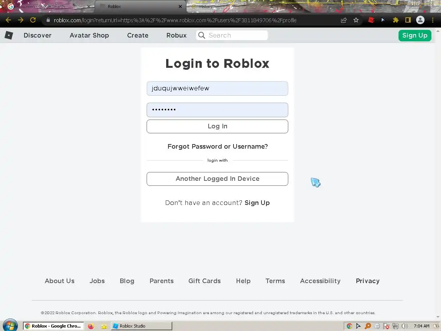Viewport: 441px width, 331px height.
Task: Open the Discover menu item
Action: tap(38, 35)
